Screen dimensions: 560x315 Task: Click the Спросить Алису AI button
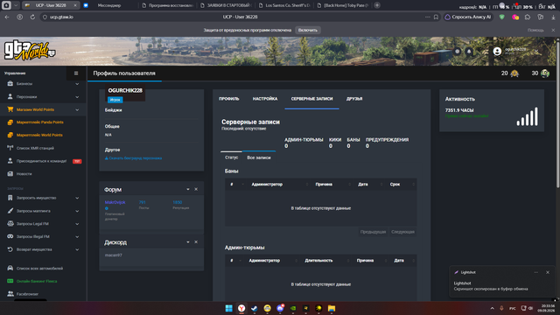click(468, 17)
